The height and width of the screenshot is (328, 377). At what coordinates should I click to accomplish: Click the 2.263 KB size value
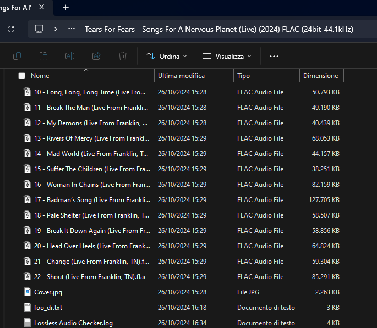point(327,292)
